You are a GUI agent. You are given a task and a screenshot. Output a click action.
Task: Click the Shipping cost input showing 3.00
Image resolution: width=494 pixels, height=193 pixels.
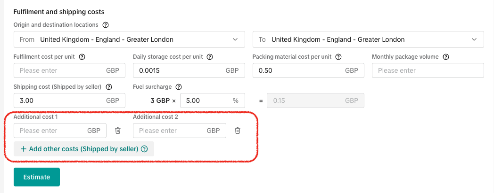point(59,100)
